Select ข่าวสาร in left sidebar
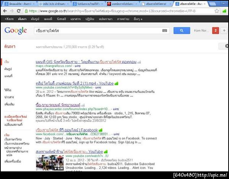This screenshot has height=179, width=229. (x=9, y=97)
